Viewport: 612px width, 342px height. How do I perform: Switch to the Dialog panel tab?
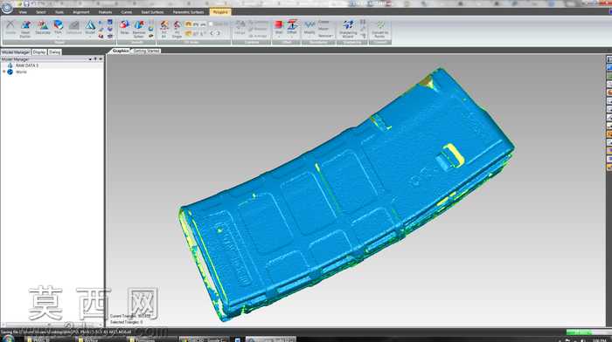(54, 51)
